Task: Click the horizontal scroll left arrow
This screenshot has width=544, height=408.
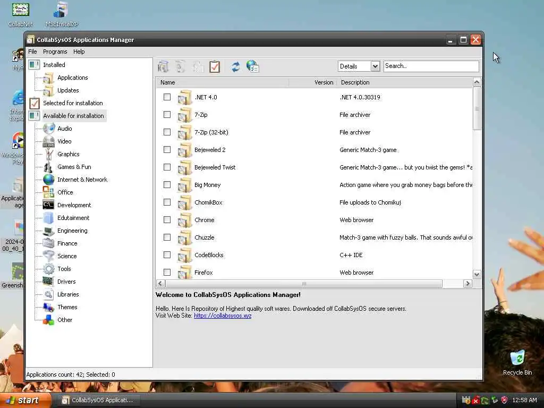Action: point(160,284)
